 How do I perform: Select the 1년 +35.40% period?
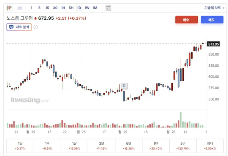click(x=156, y=146)
